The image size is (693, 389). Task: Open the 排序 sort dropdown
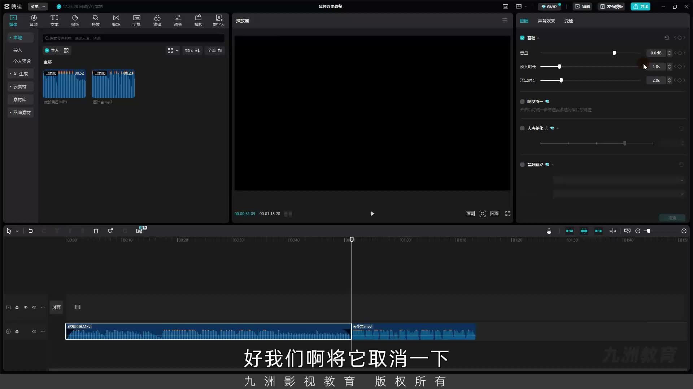(192, 50)
